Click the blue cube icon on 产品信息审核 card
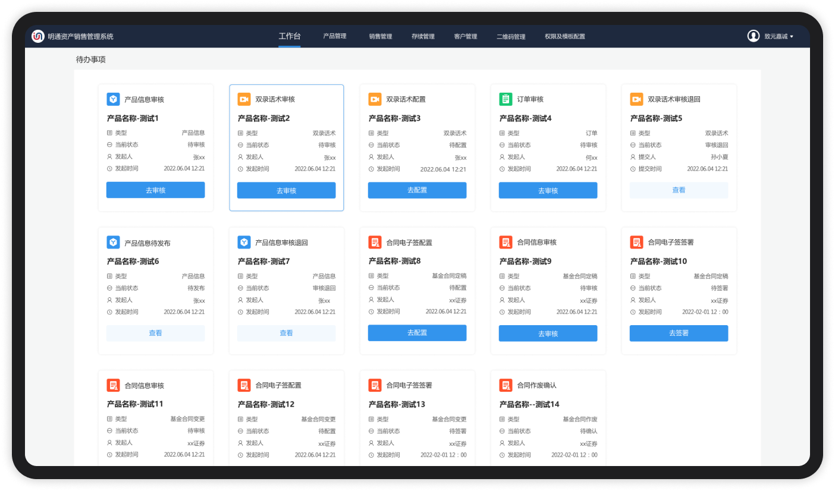The height and width of the screenshot is (491, 835). pyautogui.click(x=113, y=99)
